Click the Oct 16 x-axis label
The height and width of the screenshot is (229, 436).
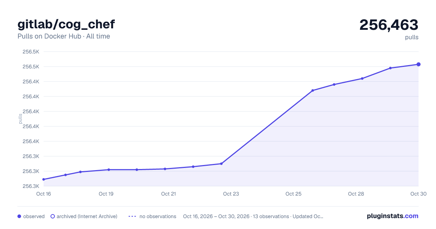tap(44, 194)
